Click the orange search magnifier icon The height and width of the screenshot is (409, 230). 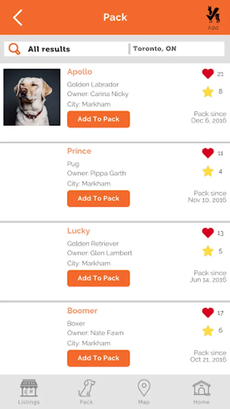[15, 49]
